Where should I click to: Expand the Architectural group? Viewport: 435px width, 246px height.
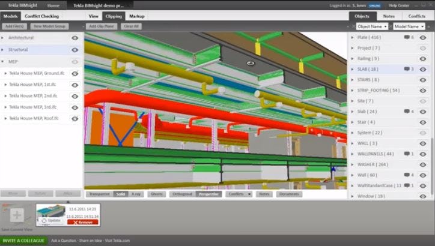tap(2, 38)
